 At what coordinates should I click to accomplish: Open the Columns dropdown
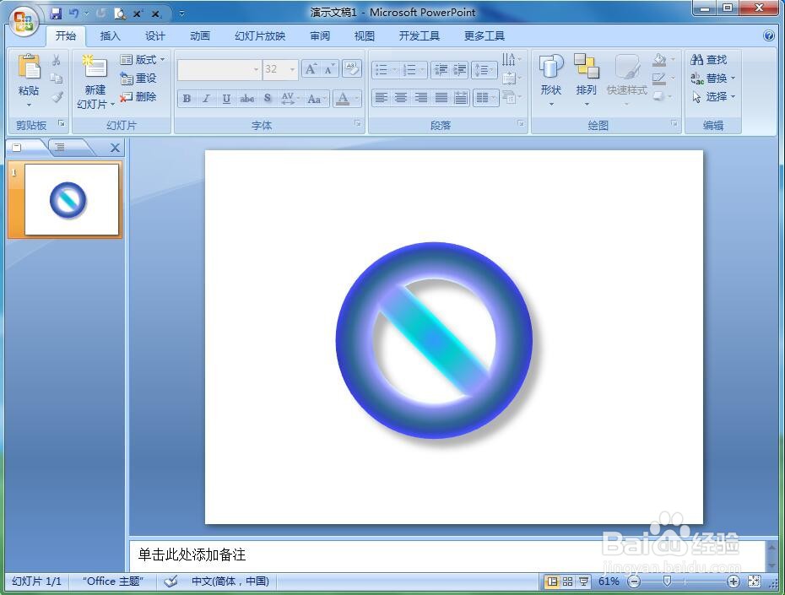485,98
